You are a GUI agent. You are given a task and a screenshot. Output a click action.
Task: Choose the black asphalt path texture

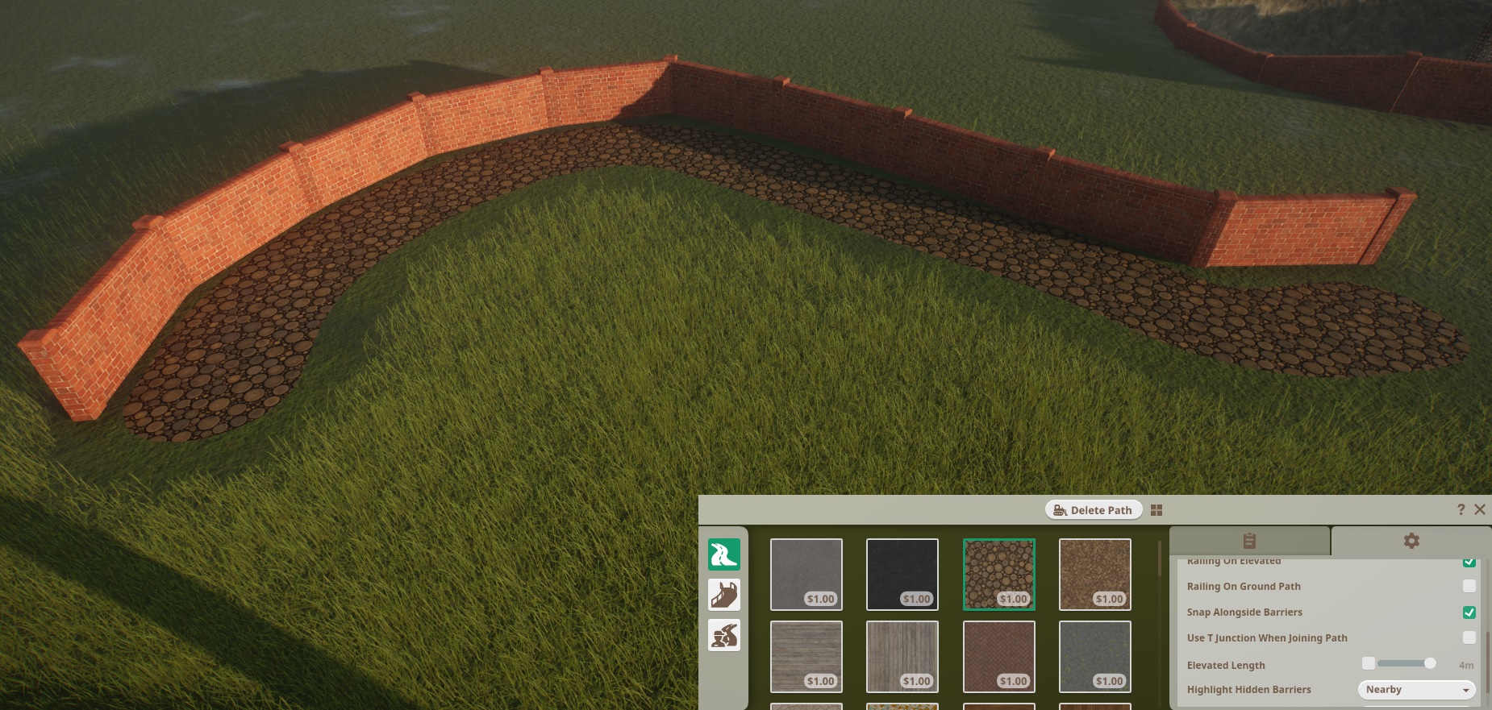[902, 575]
